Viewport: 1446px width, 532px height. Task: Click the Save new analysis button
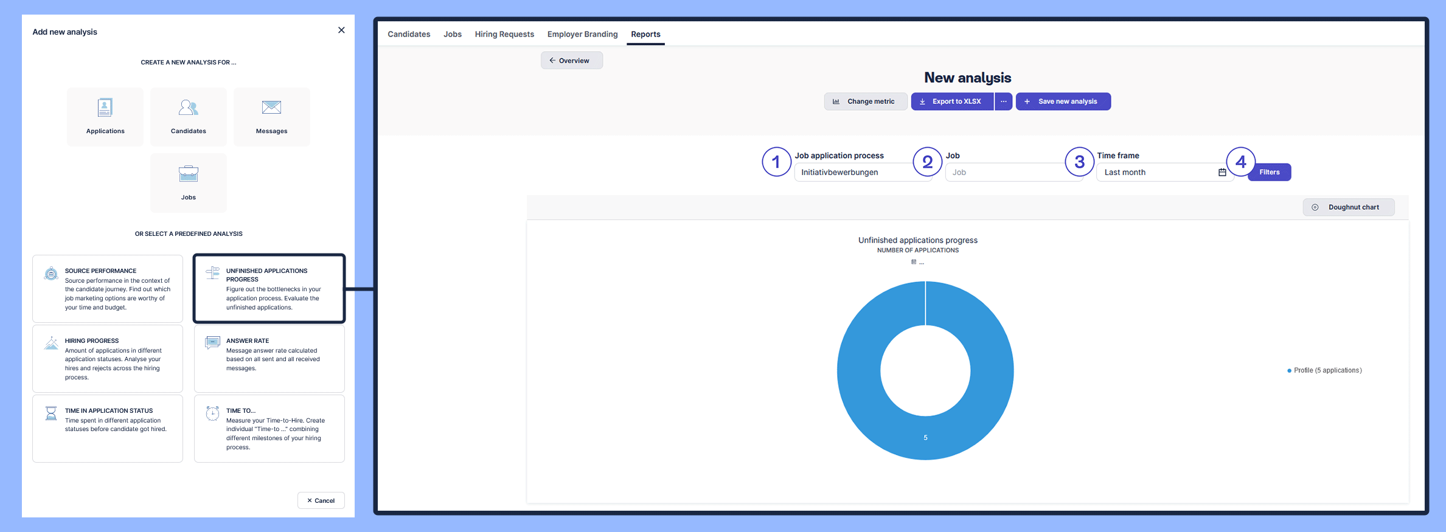(x=1063, y=102)
